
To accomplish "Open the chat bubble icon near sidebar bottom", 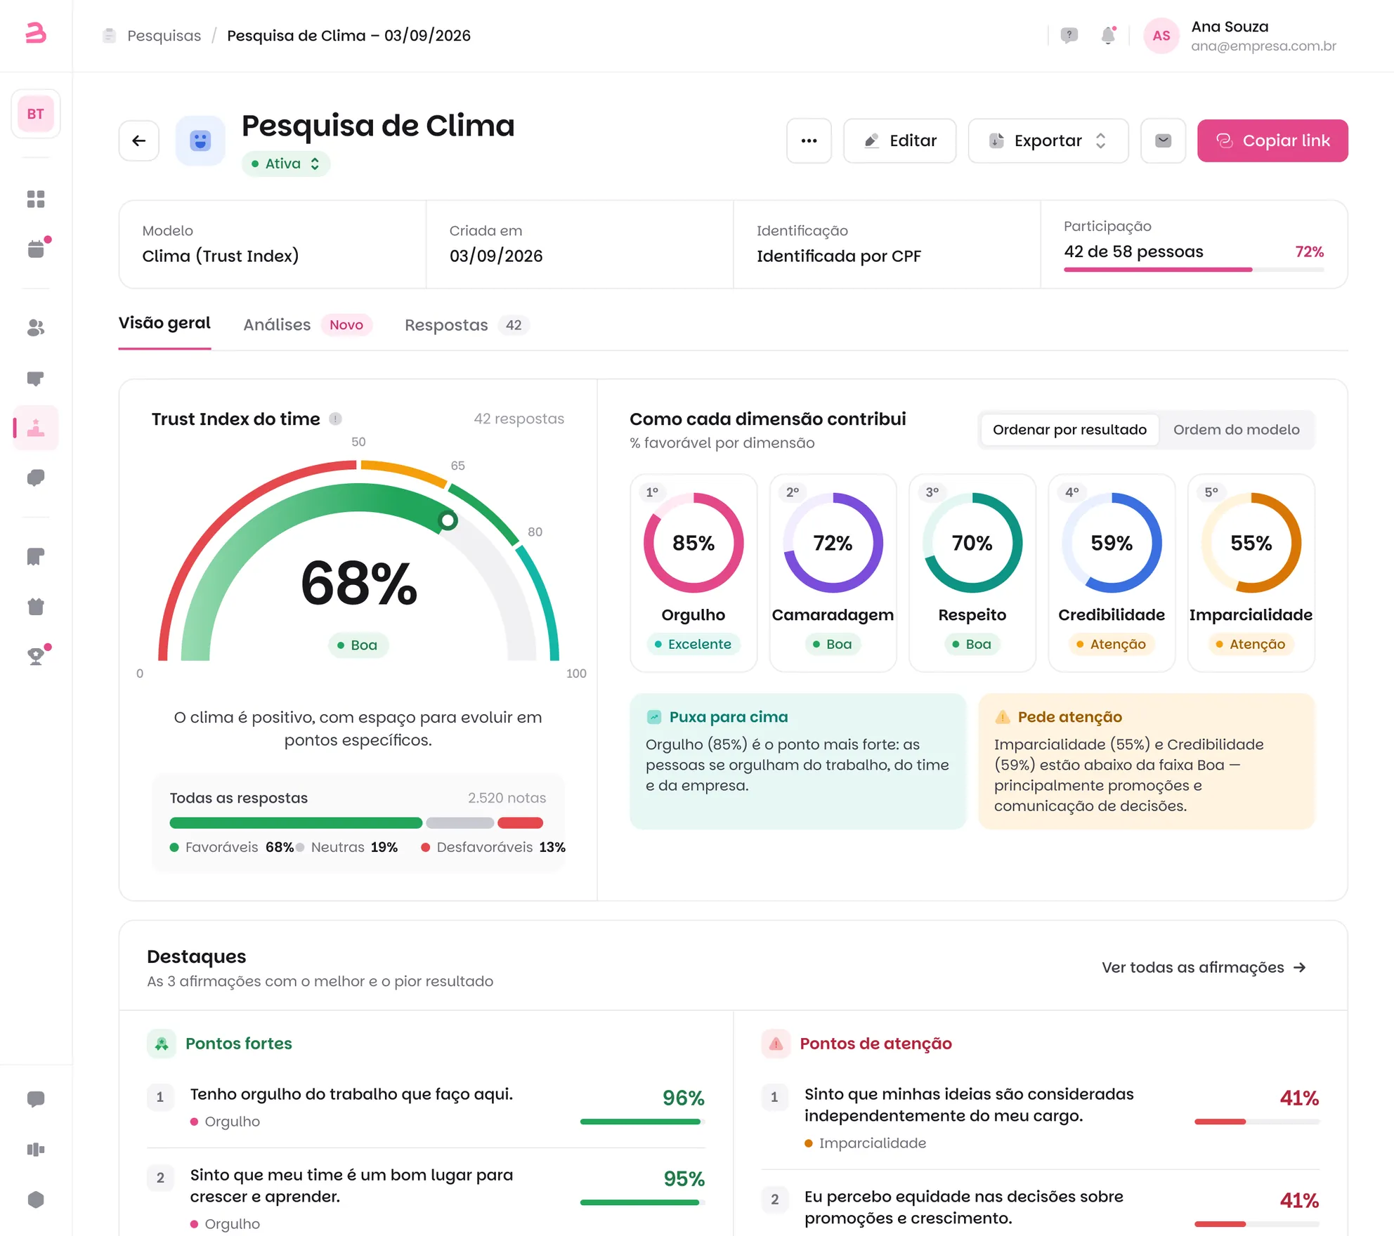I will [x=36, y=1099].
